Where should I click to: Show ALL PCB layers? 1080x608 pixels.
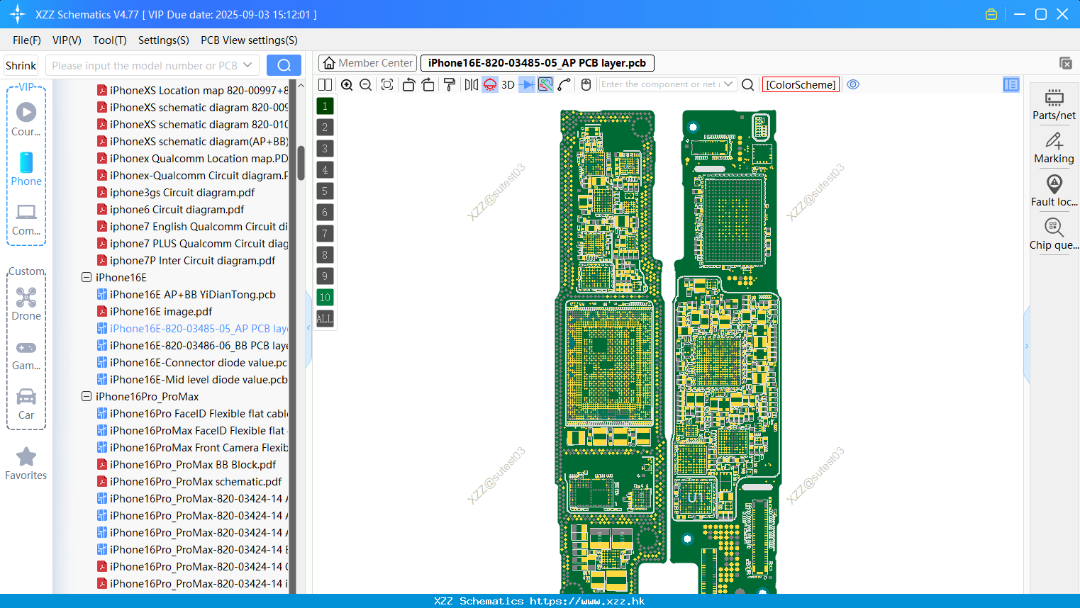pyautogui.click(x=325, y=318)
